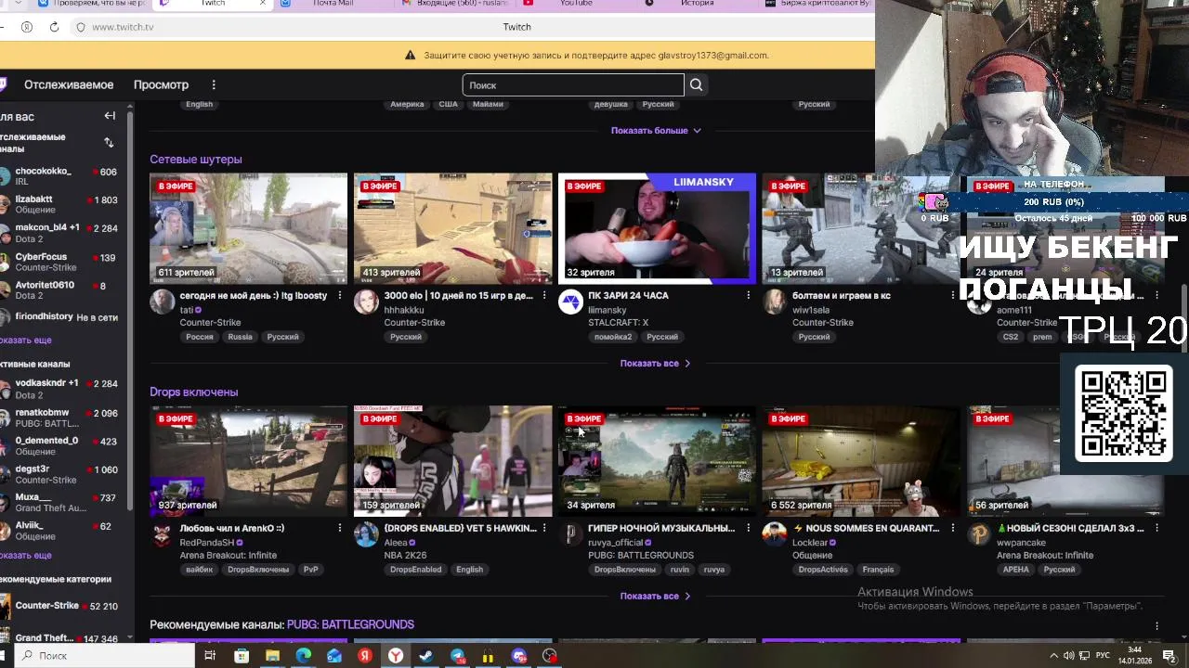Open the tati Counter-Strike stream thumbnail
This screenshot has height=668, width=1189.
tap(248, 228)
